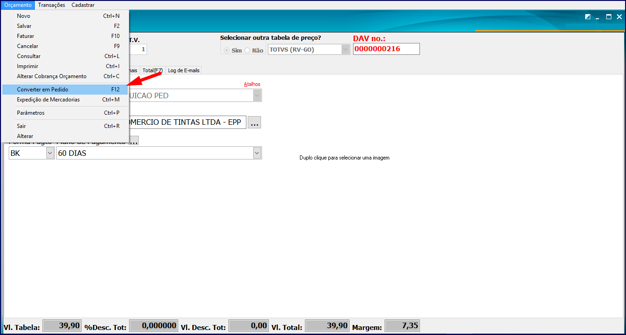The width and height of the screenshot is (626, 335).
Task: Open the Cadastrar menu
Action: pyautogui.click(x=83, y=5)
